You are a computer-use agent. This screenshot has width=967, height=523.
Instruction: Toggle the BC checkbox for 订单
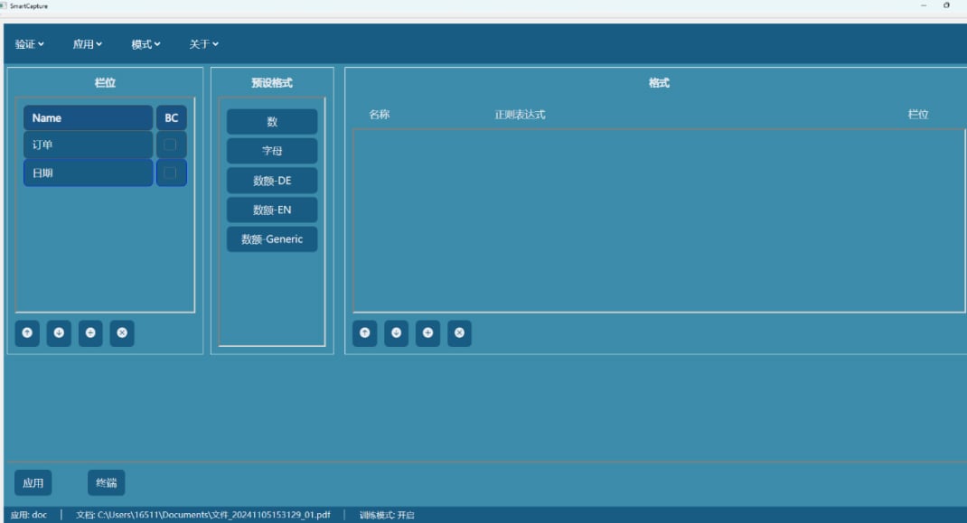171,145
